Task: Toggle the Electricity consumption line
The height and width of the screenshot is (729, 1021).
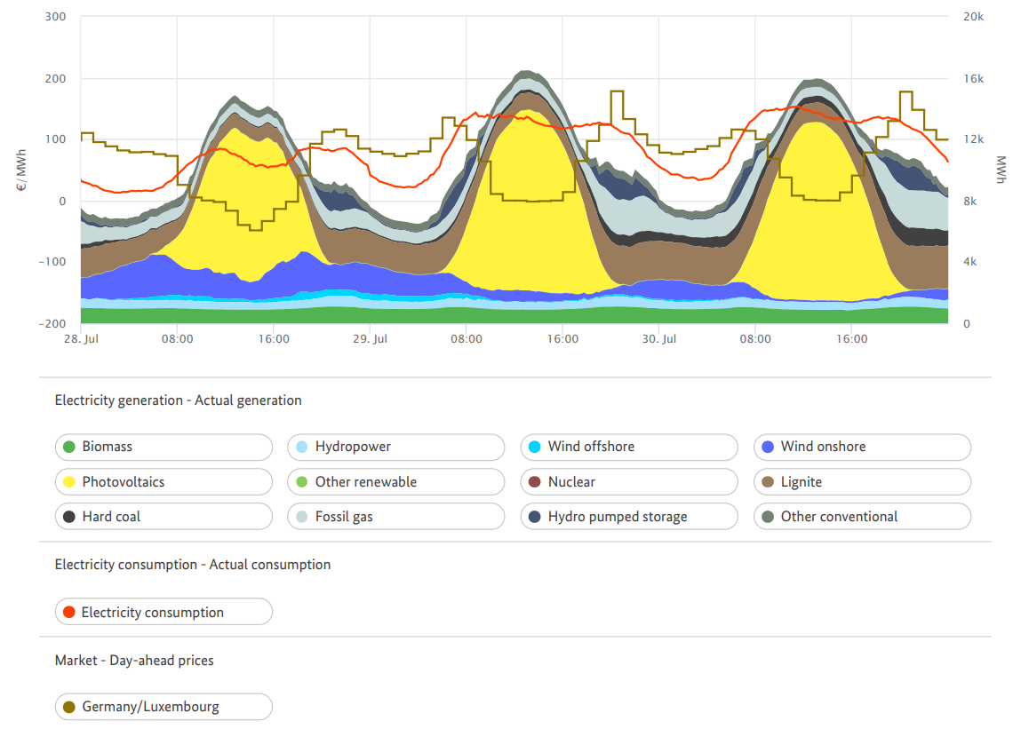Action: [163, 612]
